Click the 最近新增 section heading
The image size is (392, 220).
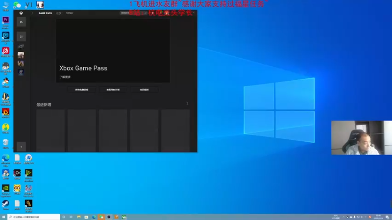44,105
